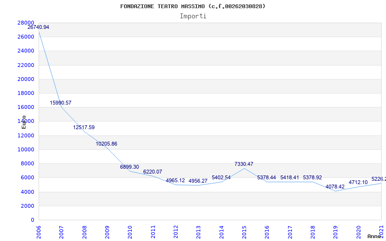Viewport: 386px width, 241px height.
Task: Click the 26000 y-axis tick label
Action: [26, 37]
